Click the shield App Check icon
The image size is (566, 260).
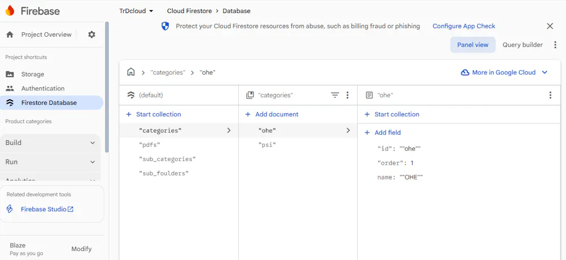coord(165,26)
